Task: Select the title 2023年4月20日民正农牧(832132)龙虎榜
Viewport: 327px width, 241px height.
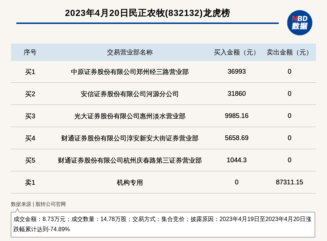Action: (x=148, y=13)
